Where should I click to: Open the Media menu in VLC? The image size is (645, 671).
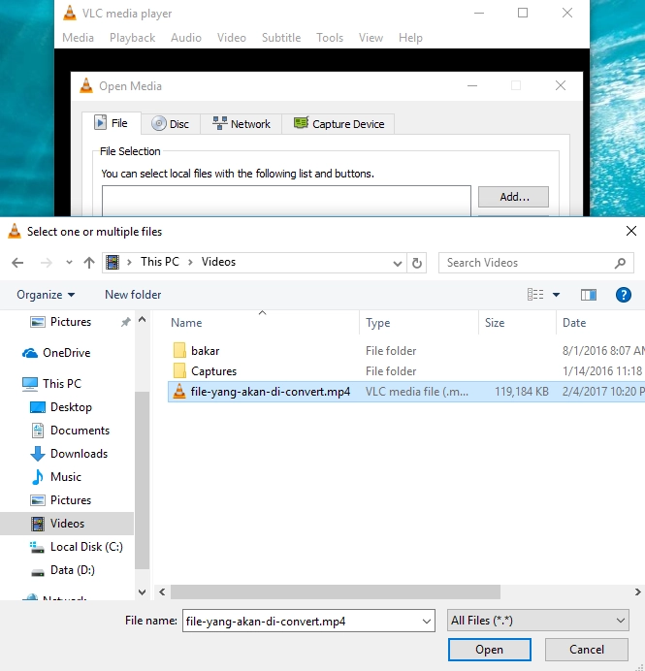78,38
